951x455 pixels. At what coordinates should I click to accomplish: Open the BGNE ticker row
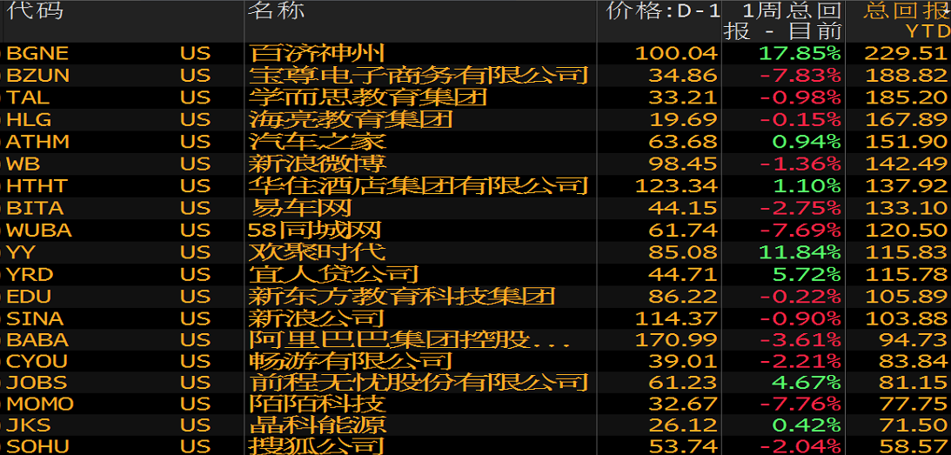click(x=37, y=53)
